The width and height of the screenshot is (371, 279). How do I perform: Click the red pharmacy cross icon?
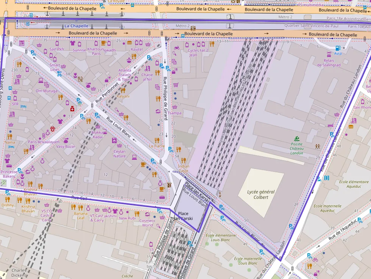[72, 109]
